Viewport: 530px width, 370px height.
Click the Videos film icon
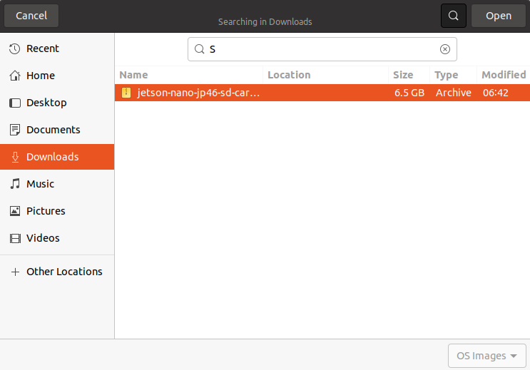click(14, 238)
